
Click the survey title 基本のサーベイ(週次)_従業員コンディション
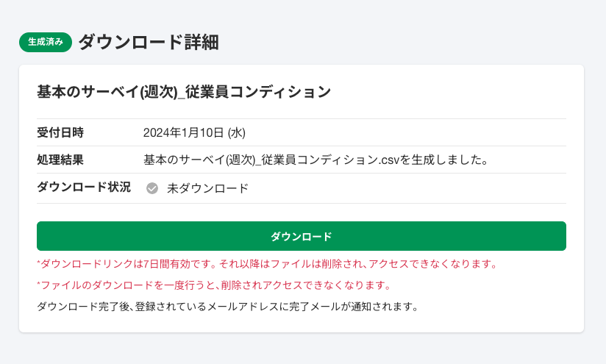click(x=184, y=92)
